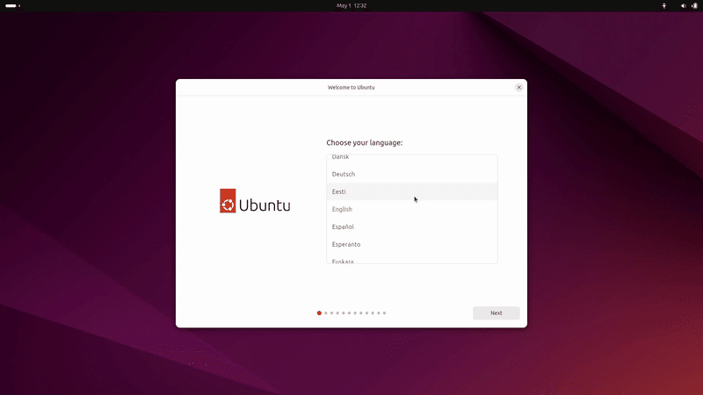Select Español as the language

click(x=411, y=226)
